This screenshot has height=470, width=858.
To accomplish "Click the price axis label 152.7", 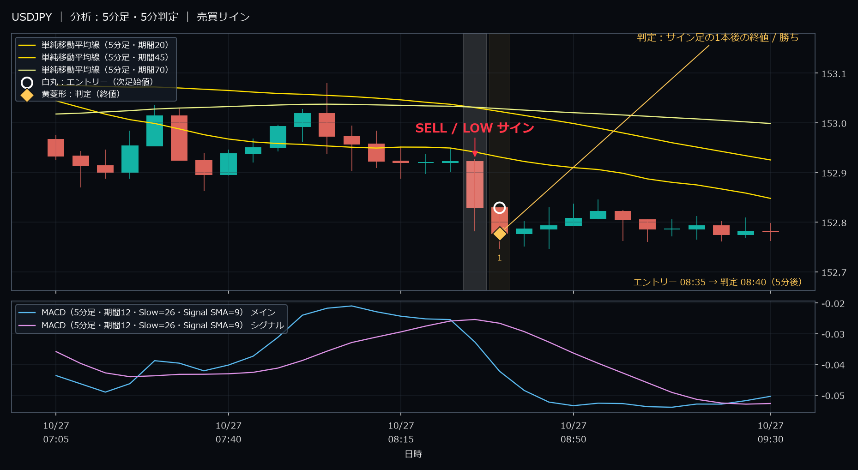I will [x=834, y=272].
